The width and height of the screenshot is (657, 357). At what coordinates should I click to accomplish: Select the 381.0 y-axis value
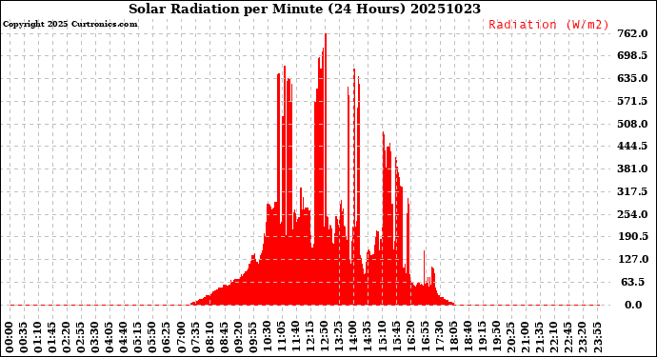point(632,169)
